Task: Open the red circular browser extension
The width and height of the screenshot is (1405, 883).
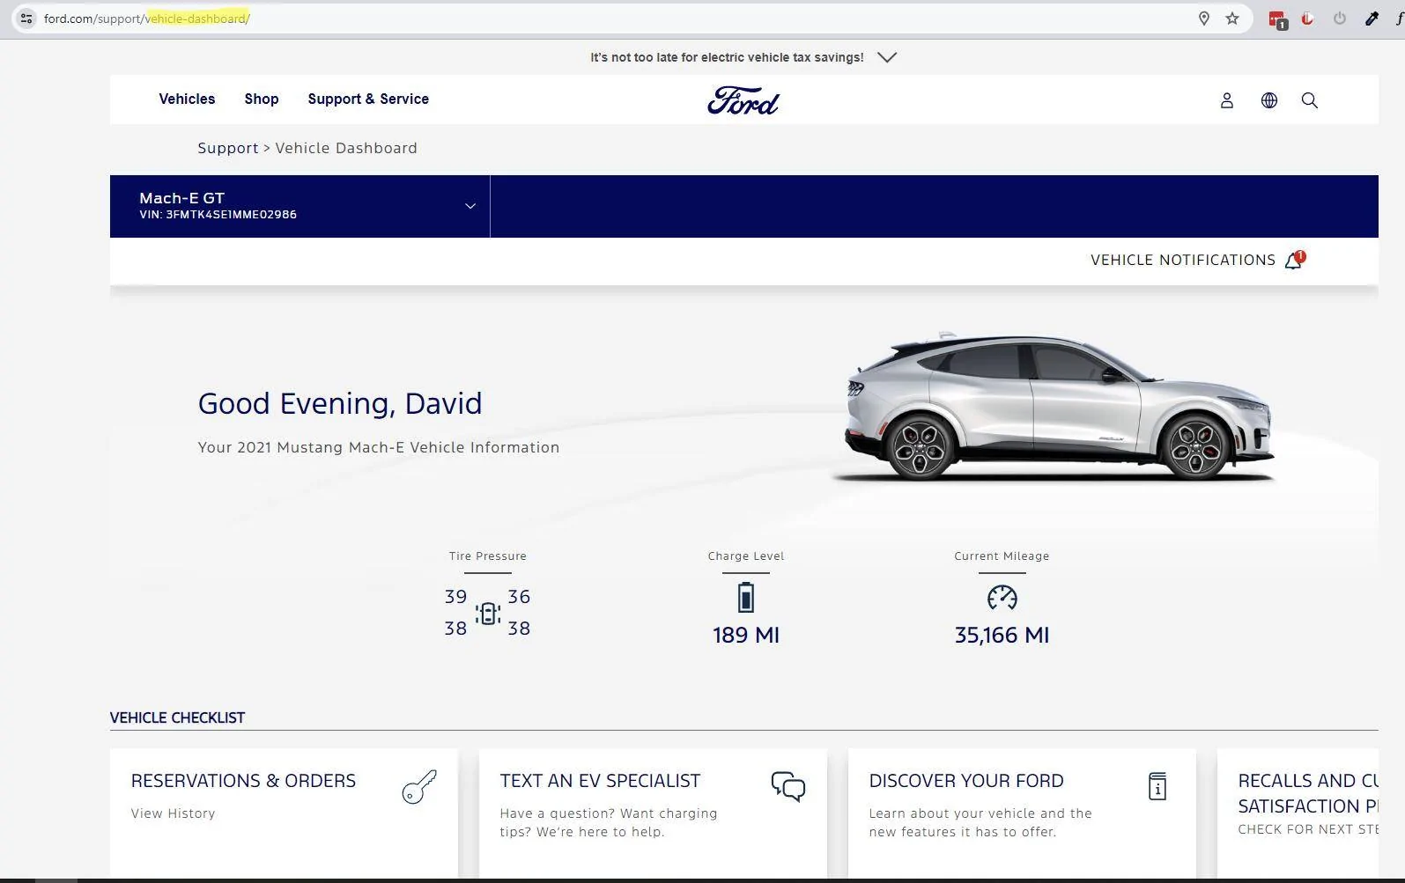Action: 1307,18
